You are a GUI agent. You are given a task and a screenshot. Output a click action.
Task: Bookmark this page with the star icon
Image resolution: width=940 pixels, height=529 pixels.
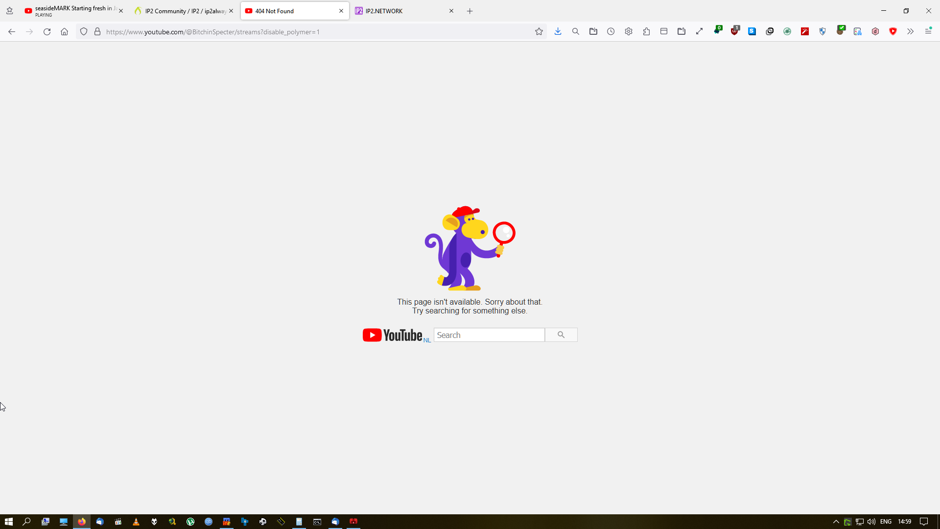click(x=539, y=32)
